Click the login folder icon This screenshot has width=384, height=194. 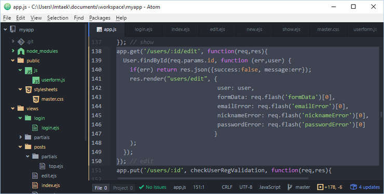click(x=28, y=118)
